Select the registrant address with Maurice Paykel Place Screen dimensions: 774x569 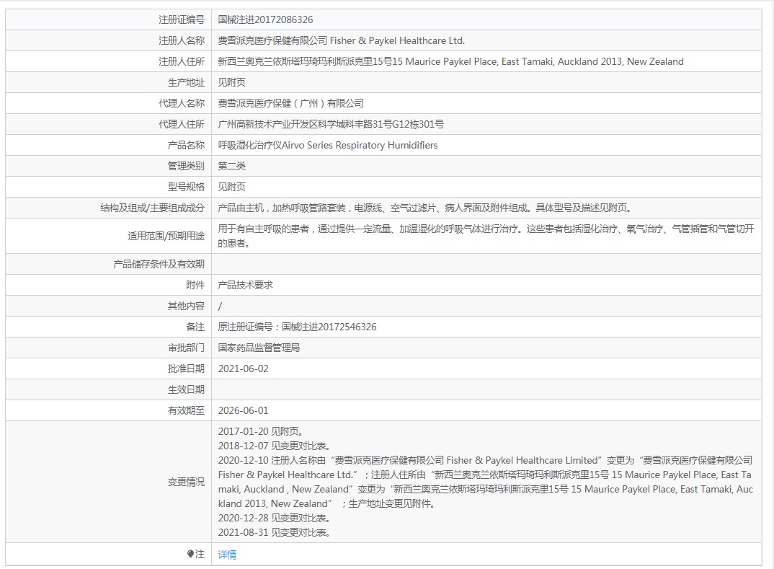click(450, 61)
